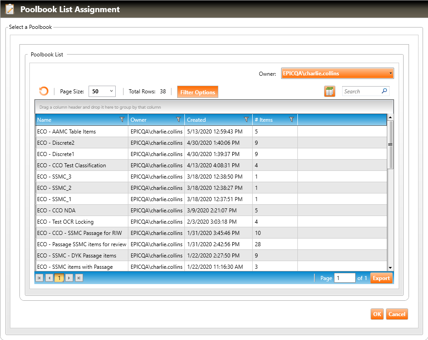This screenshot has height=340, width=428.
Task: Click the next page arrow
Action: pyautogui.click(x=69, y=278)
